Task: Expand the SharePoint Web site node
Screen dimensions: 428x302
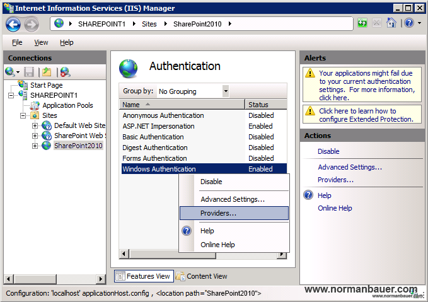Action: 35,136
